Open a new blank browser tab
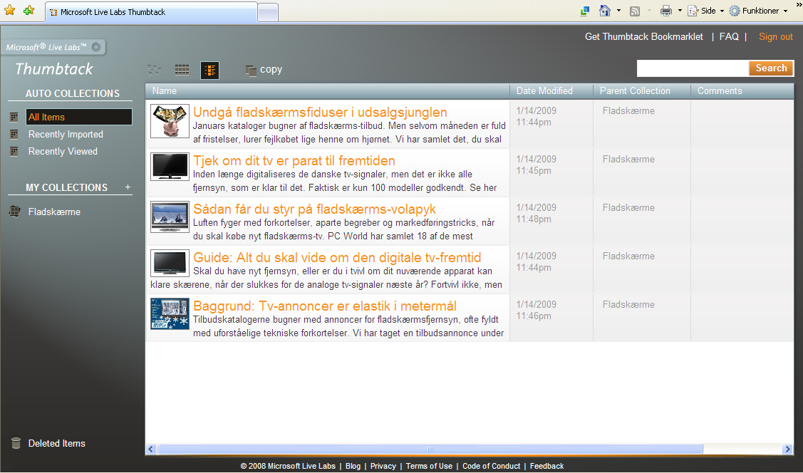This screenshot has height=473, width=803. (x=268, y=13)
